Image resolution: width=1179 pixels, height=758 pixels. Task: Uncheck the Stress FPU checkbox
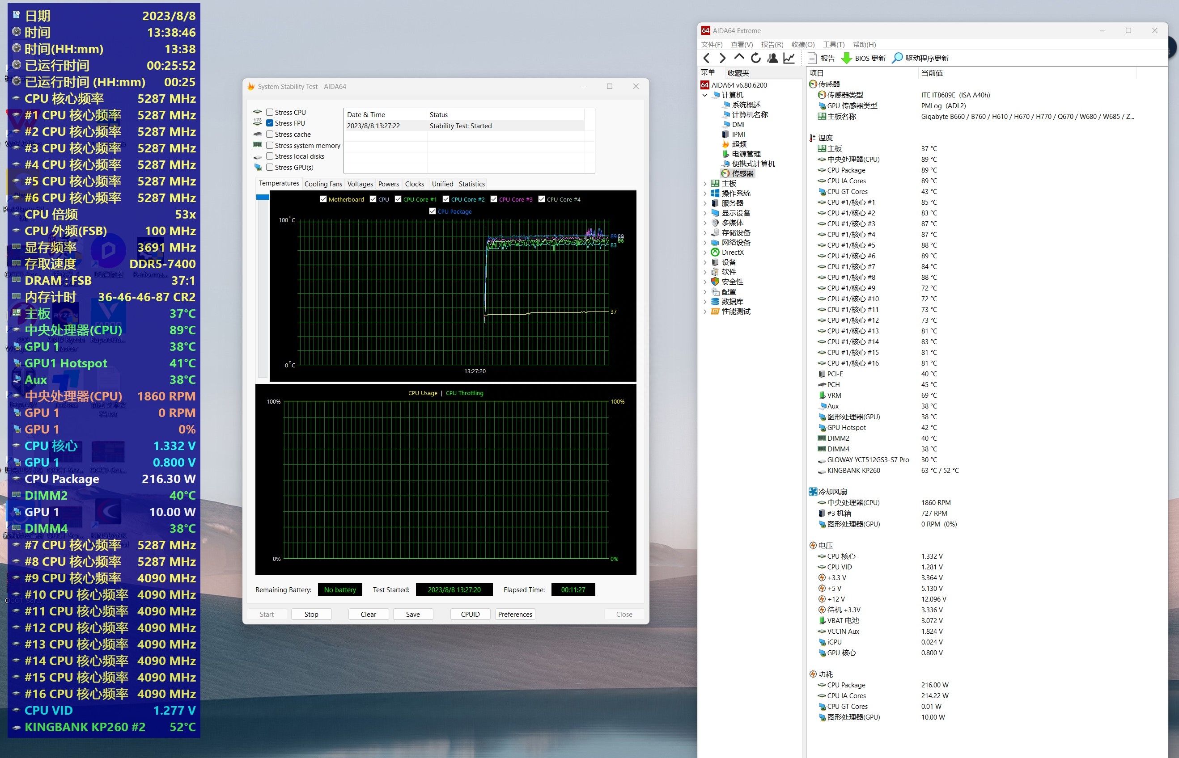270,123
